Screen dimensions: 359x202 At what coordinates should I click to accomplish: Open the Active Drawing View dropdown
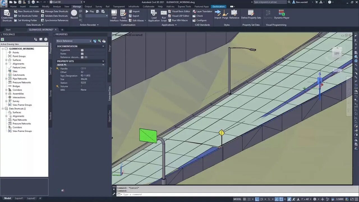coord(24,44)
